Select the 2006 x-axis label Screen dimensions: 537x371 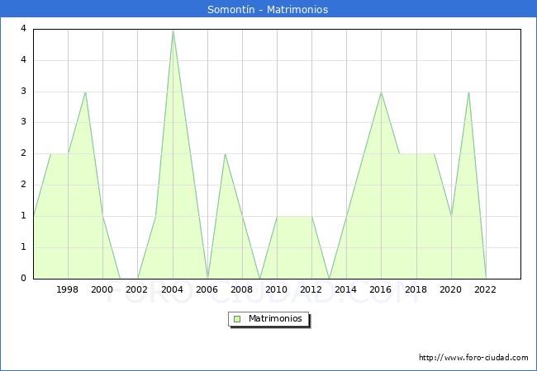(x=207, y=289)
